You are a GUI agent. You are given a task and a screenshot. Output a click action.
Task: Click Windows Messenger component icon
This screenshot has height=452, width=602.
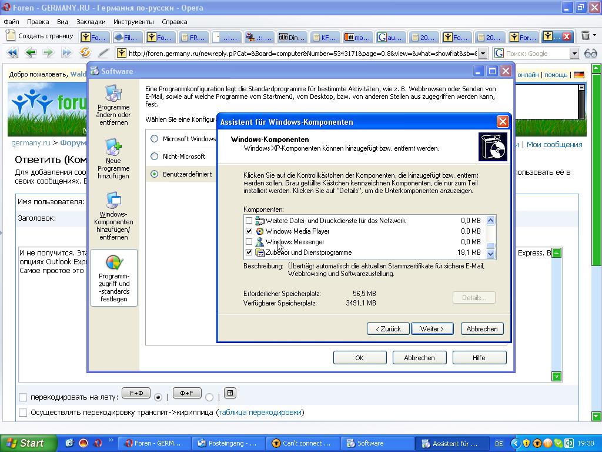[x=260, y=242]
